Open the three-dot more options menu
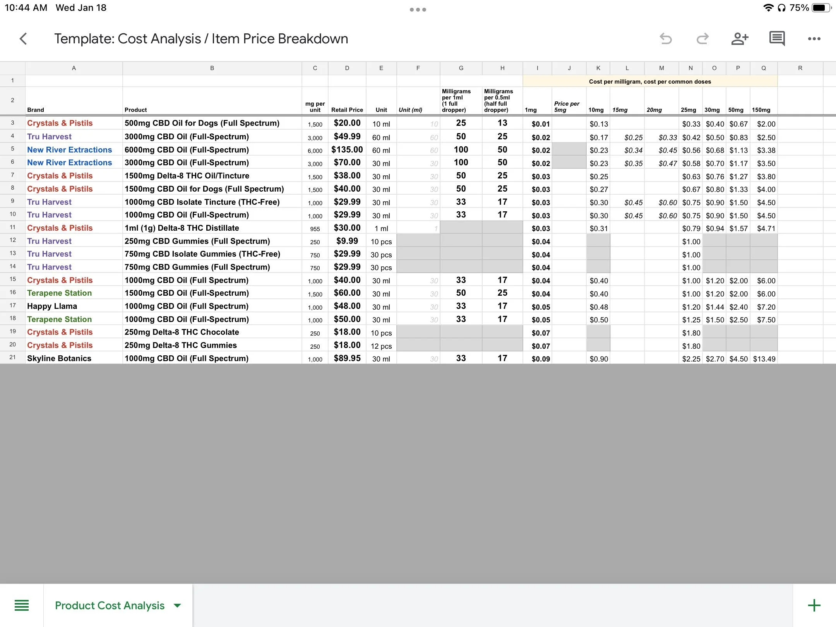The image size is (836, 627). [814, 39]
